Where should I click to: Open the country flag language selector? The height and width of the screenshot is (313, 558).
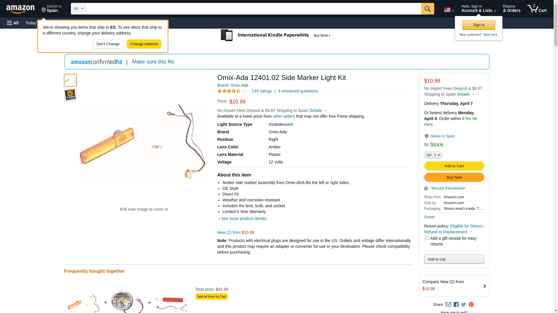point(448,10)
